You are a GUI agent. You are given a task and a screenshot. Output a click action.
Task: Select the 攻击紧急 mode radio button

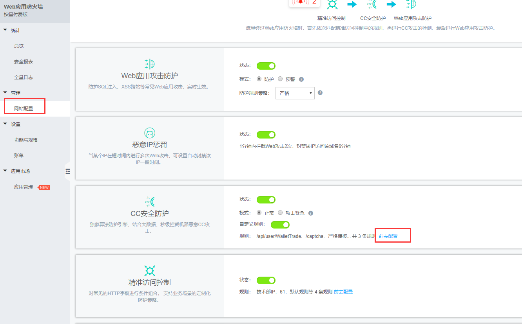pos(280,213)
